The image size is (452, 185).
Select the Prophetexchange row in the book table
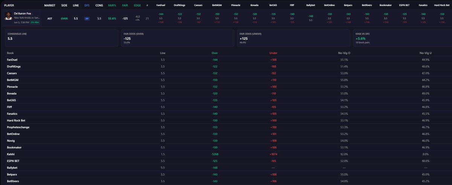[x=226, y=127]
